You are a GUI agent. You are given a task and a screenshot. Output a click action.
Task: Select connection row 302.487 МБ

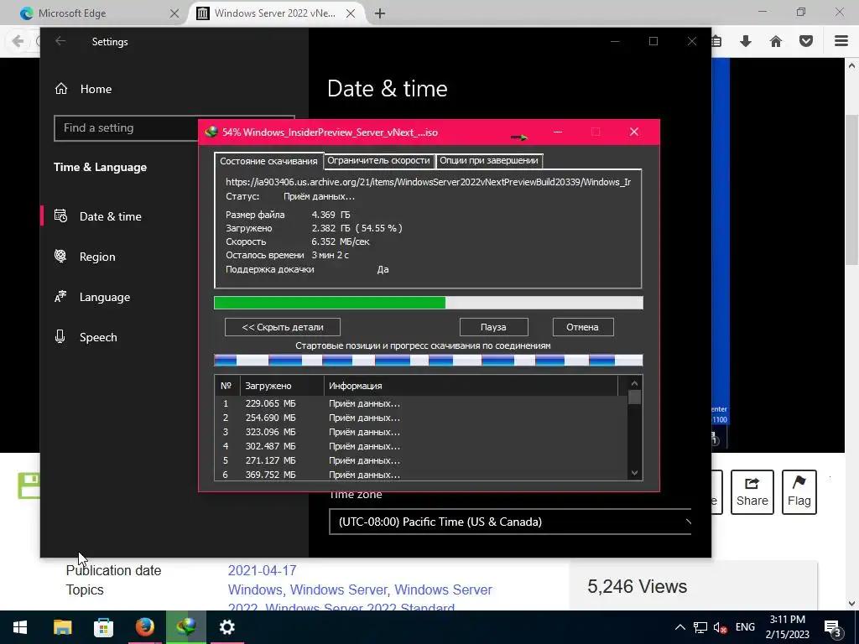(420, 446)
